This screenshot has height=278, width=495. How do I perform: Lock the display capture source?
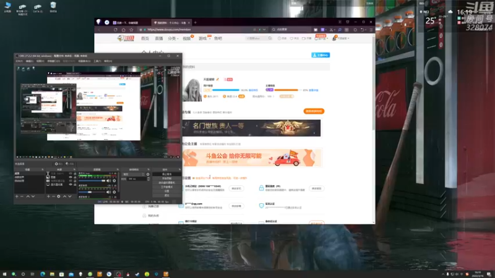[x=75, y=184]
